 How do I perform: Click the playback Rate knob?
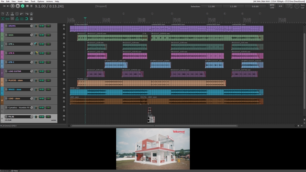tap(297, 6)
